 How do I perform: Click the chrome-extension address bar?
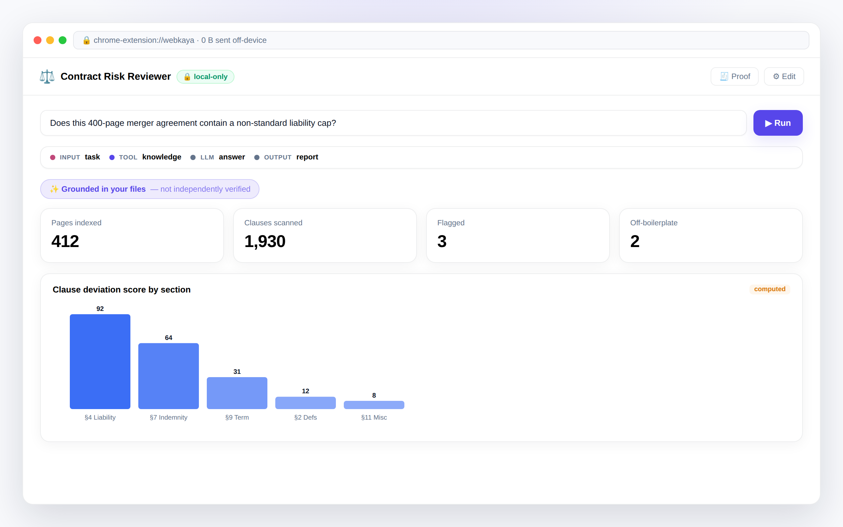pyautogui.click(x=441, y=41)
